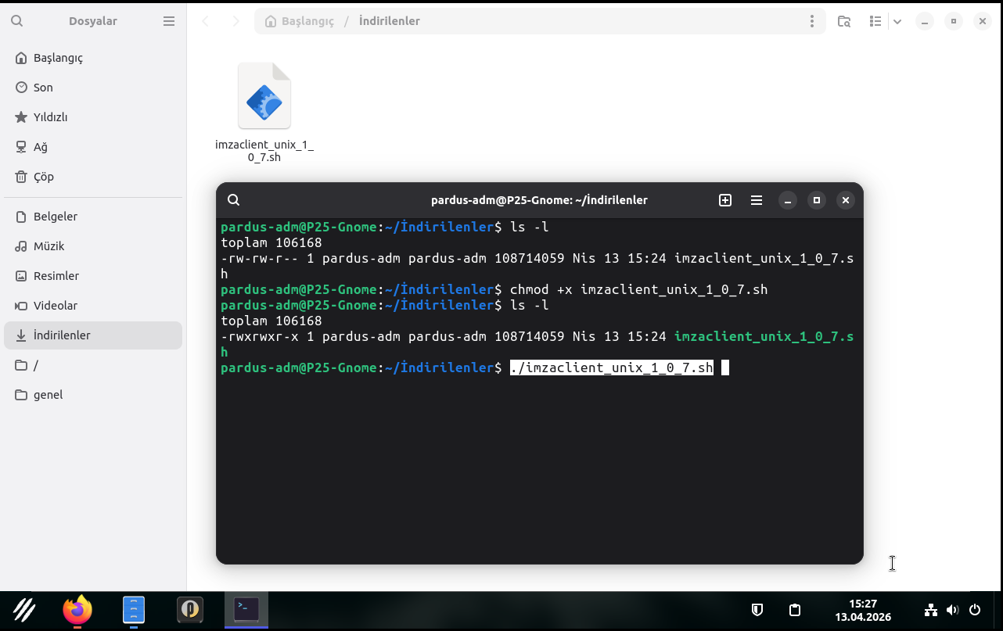The width and height of the screenshot is (1003, 631).
Task: Open Videolar folder in sidebar
Action: pos(93,306)
